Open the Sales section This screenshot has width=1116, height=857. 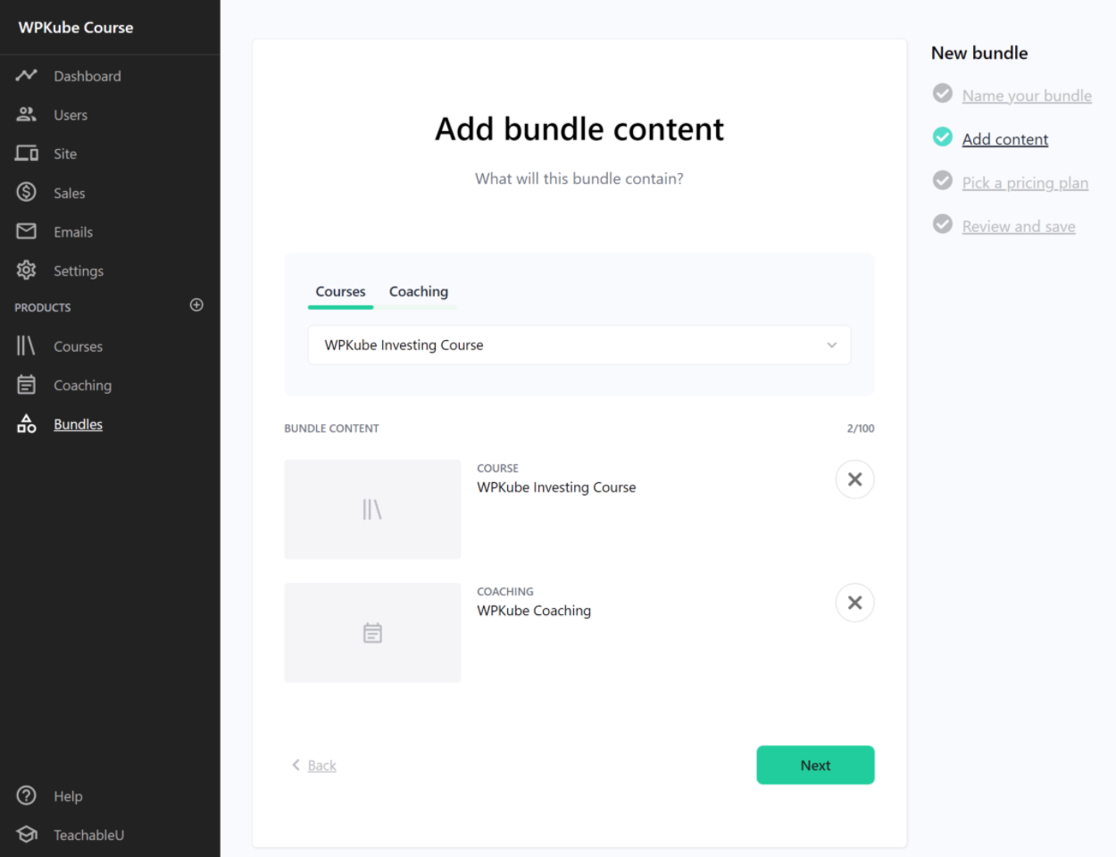(x=69, y=193)
